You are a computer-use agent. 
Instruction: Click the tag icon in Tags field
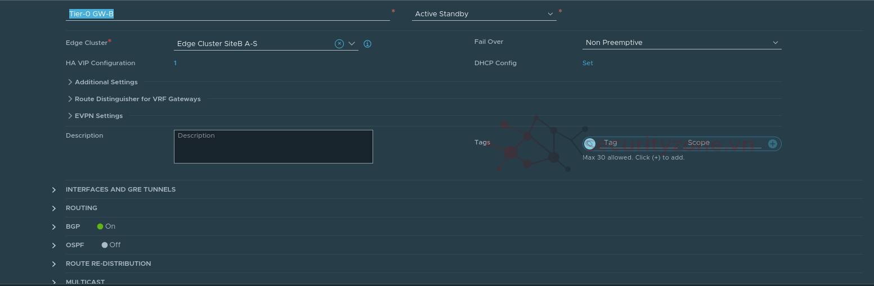coord(590,144)
